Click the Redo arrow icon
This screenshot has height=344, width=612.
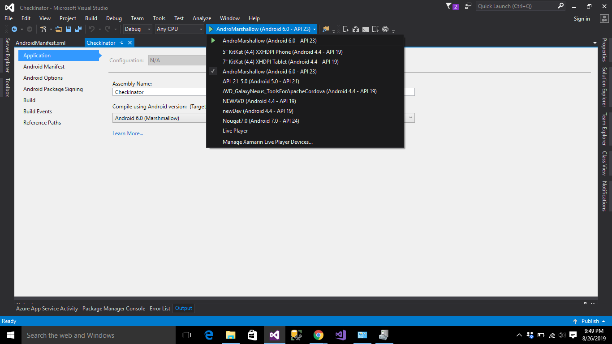pos(108,29)
